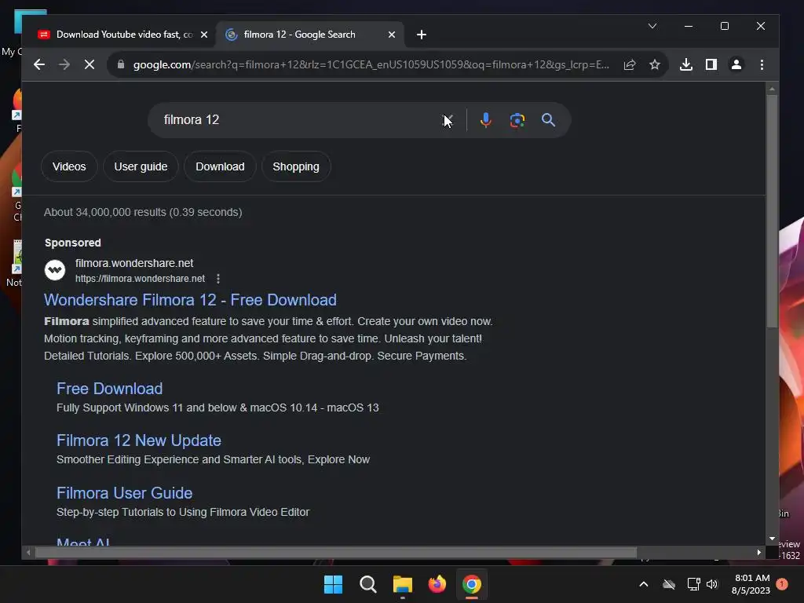The width and height of the screenshot is (804, 603).
Task: Open ad options next to wondershare URL
Action: 218,279
